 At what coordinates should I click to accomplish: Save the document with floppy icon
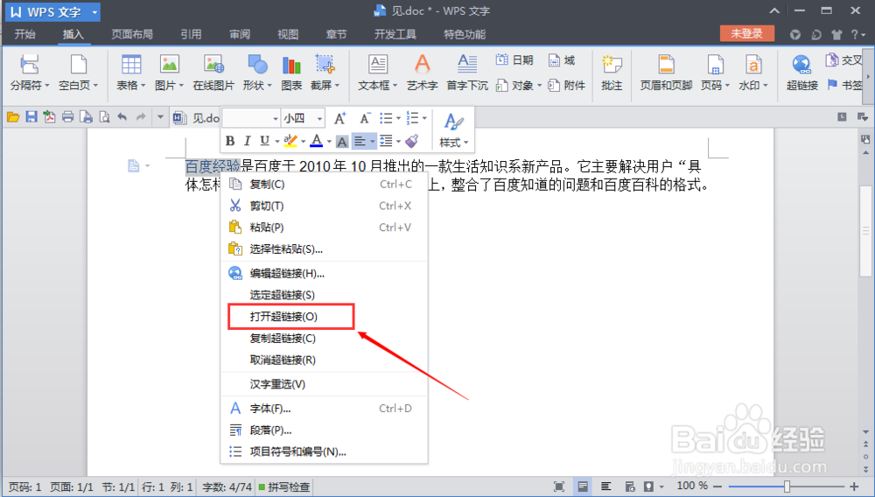[31, 117]
